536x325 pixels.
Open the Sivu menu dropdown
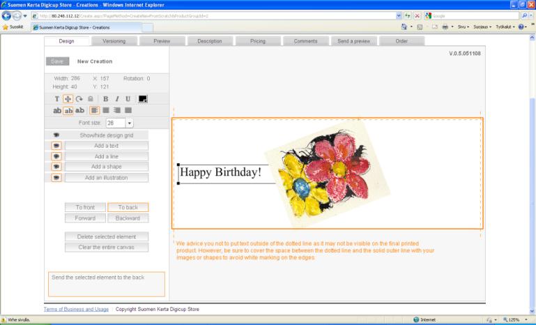click(464, 27)
